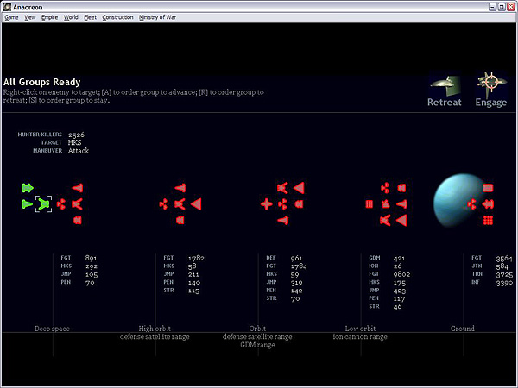Open the World menu
Image resolution: width=518 pixels, height=388 pixels.
click(71, 17)
